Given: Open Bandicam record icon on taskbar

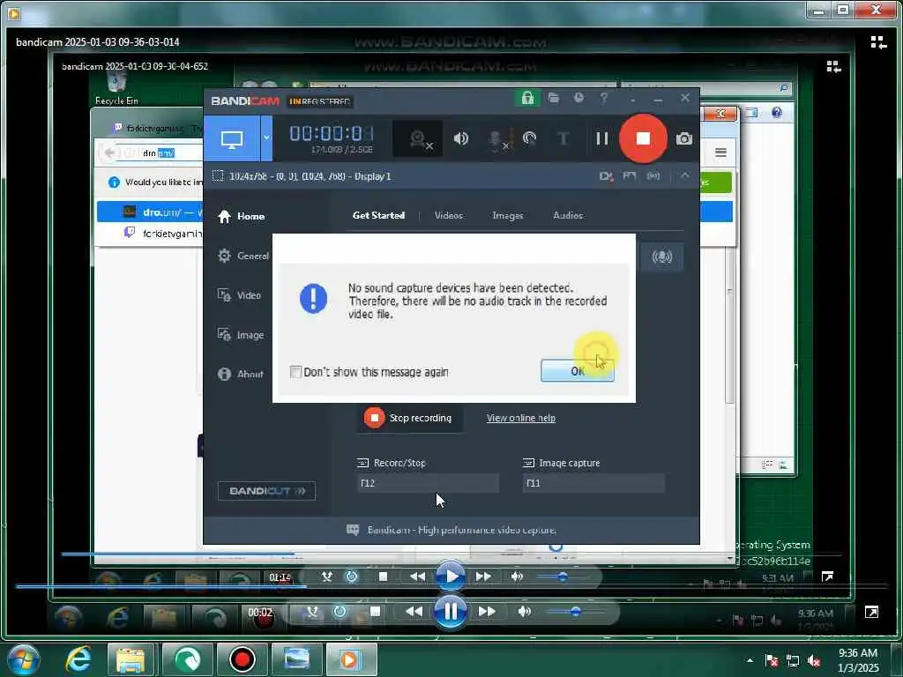Looking at the screenshot, I should click(242, 659).
